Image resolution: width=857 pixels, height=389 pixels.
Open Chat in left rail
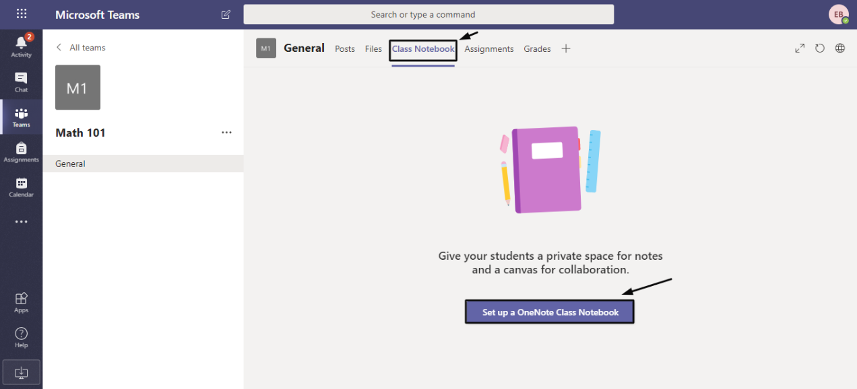(22, 82)
